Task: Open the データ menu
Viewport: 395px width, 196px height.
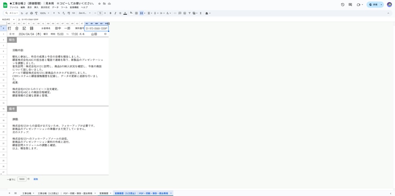Action: pyautogui.click(x=55, y=7)
